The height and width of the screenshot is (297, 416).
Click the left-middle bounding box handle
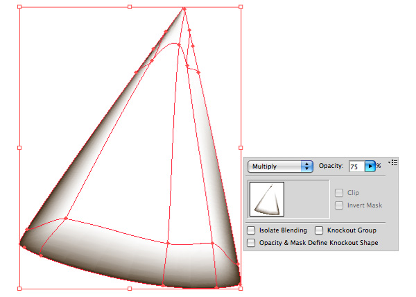click(19, 148)
